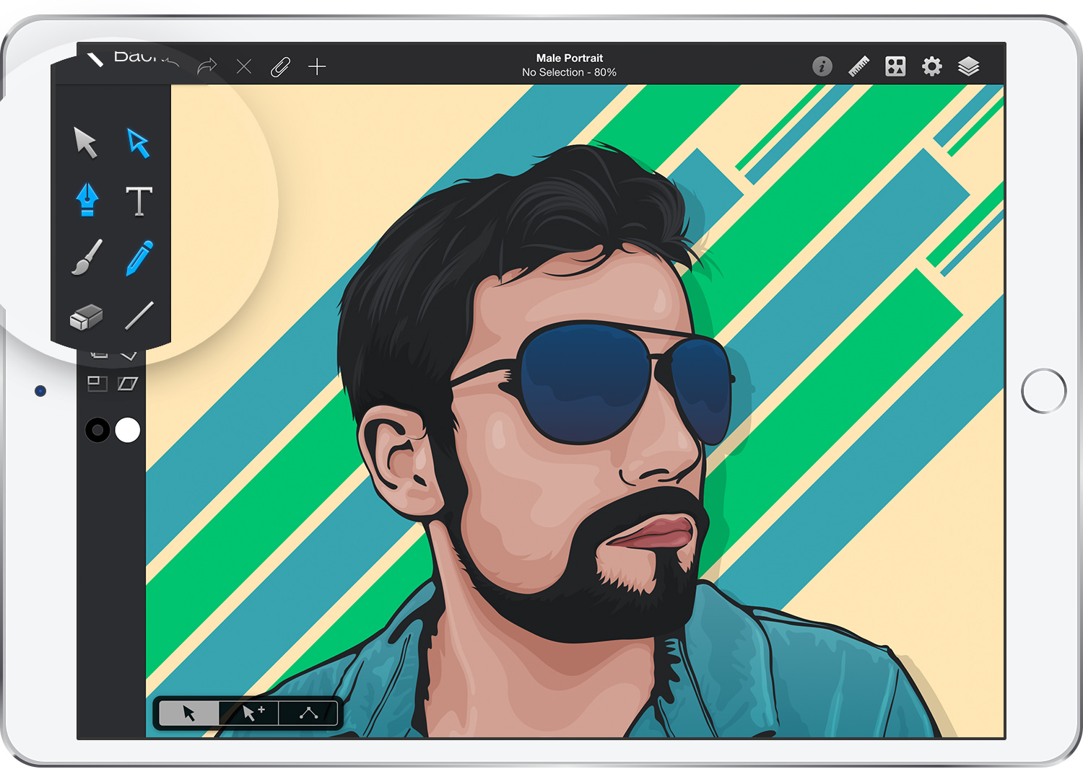The width and height of the screenshot is (1083, 782).
Task: Open the Layers stack icon
Action: coord(969,66)
